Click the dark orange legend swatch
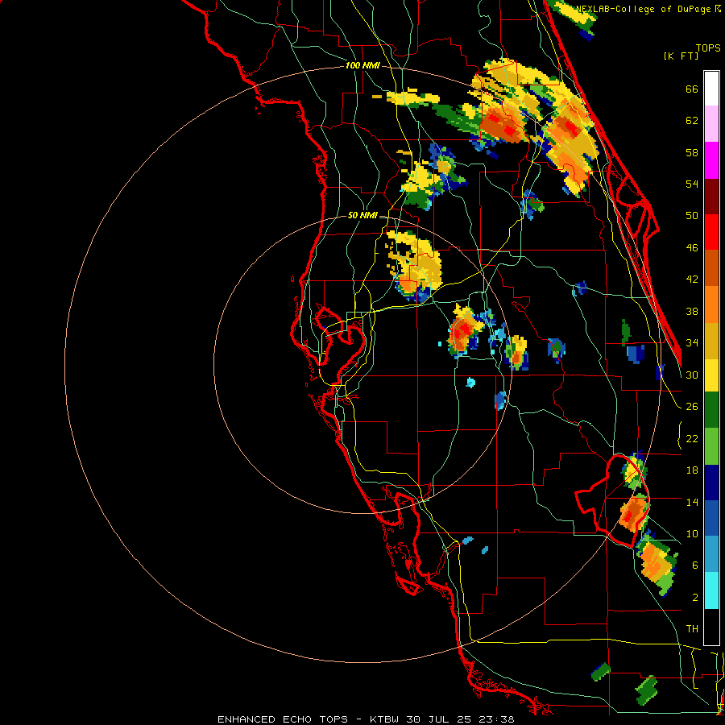This screenshot has width=725, height=725. 711,268
